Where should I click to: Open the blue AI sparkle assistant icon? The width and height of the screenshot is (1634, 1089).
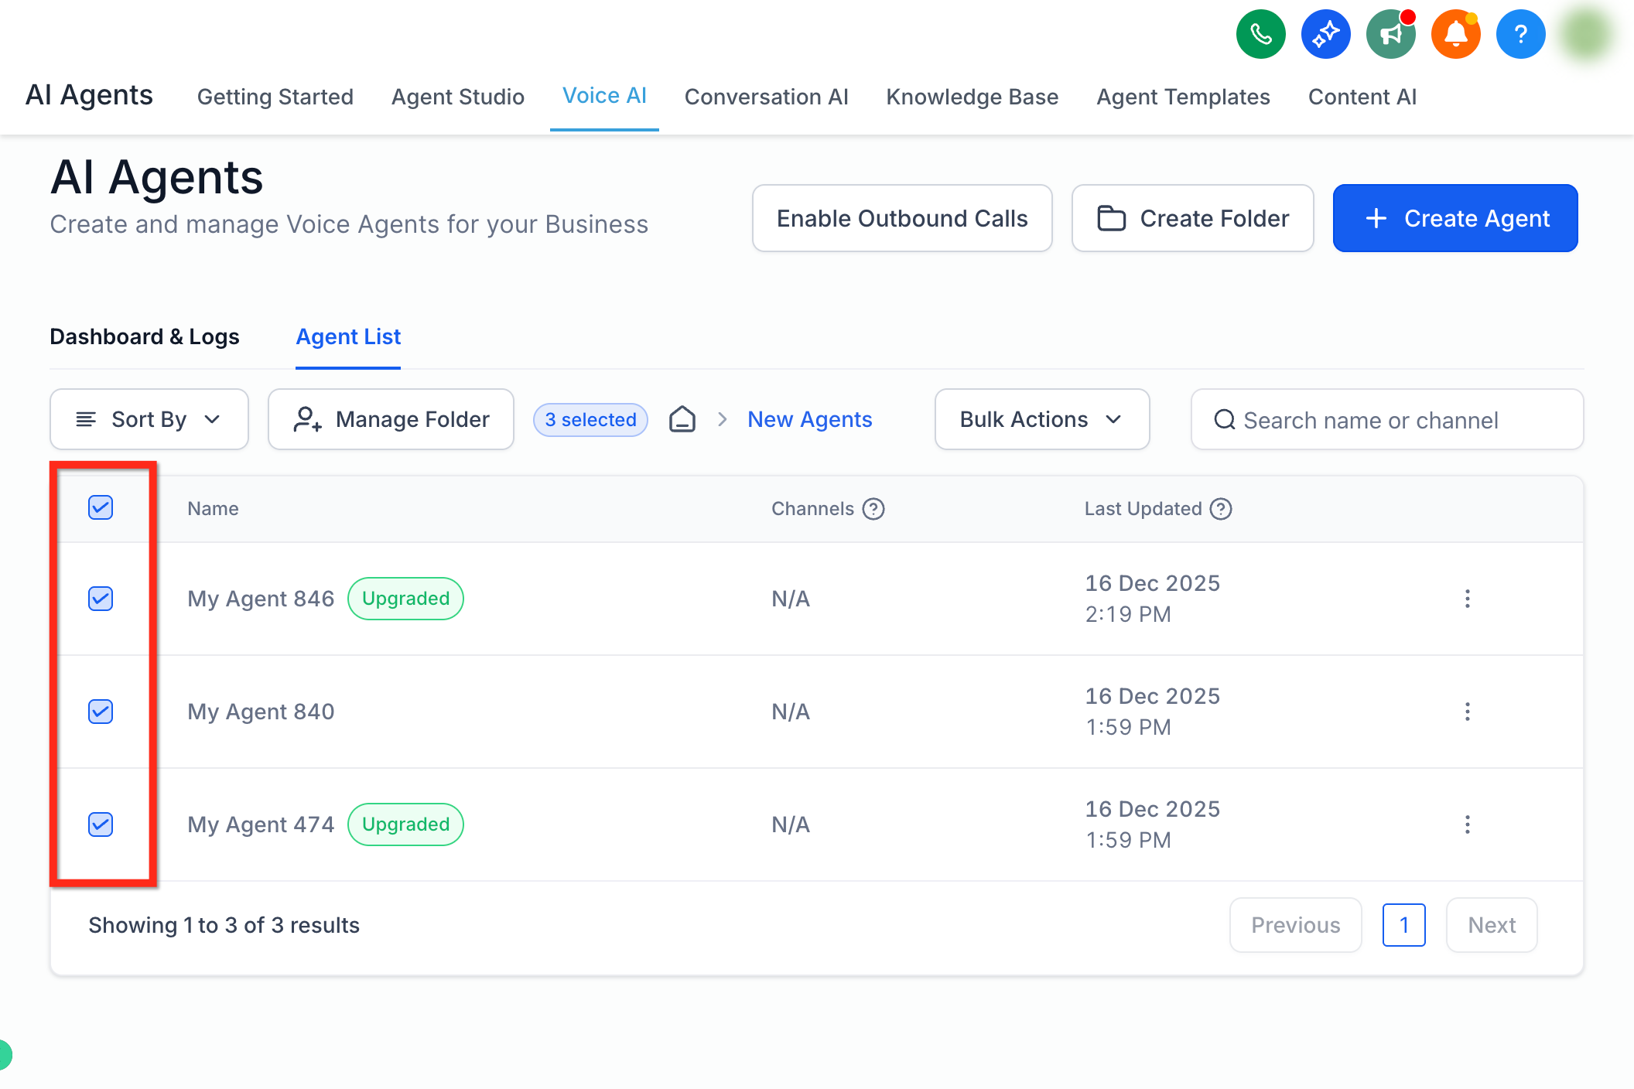tap(1325, 34)
